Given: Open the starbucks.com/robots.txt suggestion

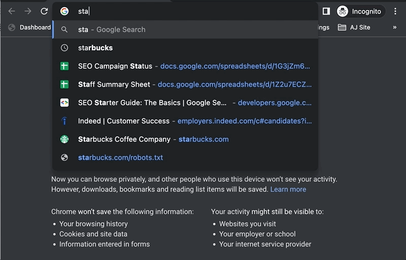Looking at the screenshot, I should [185, 157].
